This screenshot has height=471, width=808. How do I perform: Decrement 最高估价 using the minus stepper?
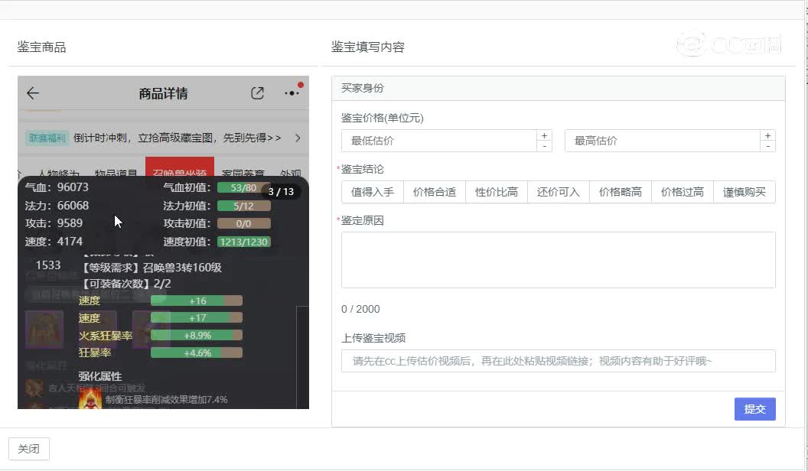click(x=767, y=145)
